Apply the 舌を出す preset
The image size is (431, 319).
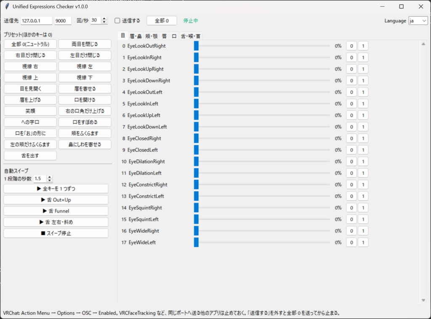[x=30, y=156]
